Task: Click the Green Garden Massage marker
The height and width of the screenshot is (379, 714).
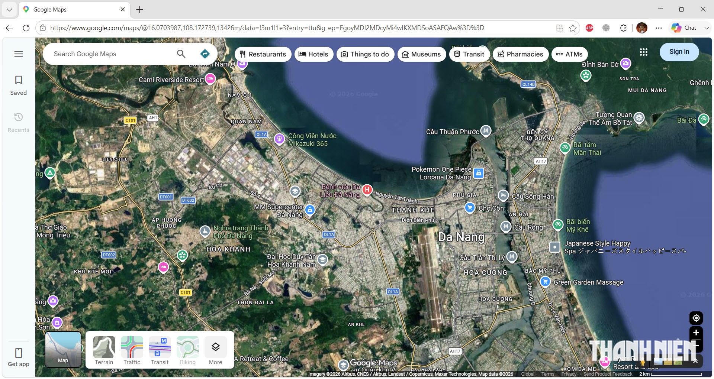Action: pos(545,281)
